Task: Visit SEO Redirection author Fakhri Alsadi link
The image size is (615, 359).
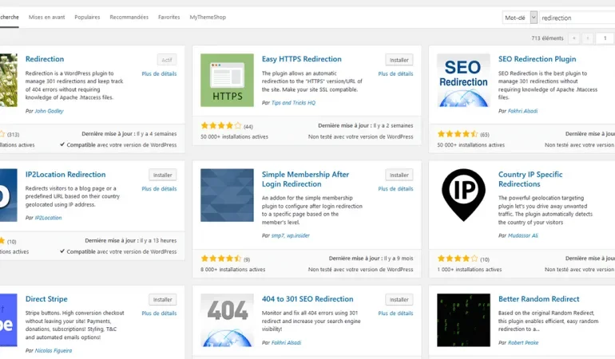Action: pyautogui.click(x=522, y=112)
